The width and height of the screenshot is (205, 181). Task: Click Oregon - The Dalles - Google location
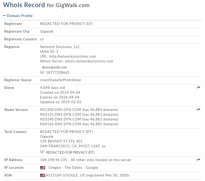(x=73, y=168)
